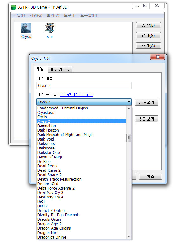This screenshot has width=177, height=243.
Task: Click the 찾아보기 button
Action: 147,119
